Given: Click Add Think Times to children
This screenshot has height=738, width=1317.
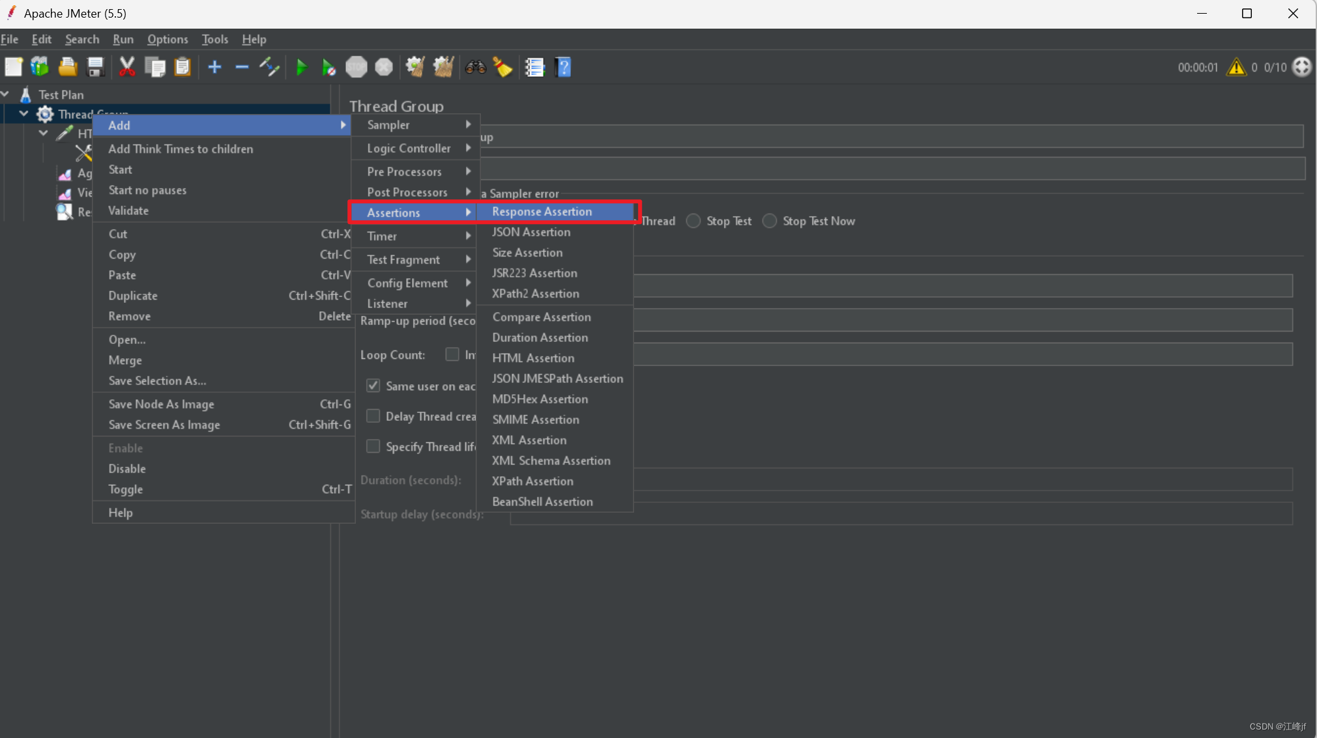Looking at the screenshot, I should point(181,149).
